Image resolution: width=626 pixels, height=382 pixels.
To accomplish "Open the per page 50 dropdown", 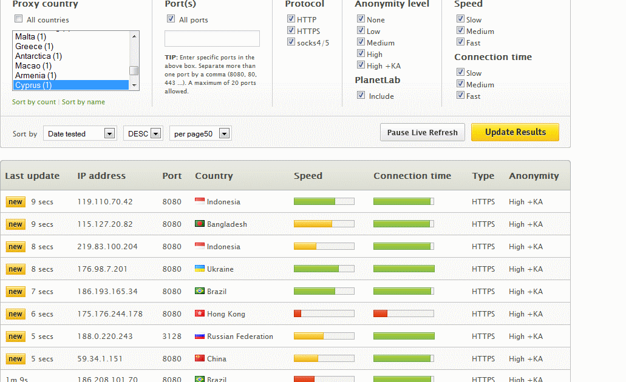I will click(200, 133).
